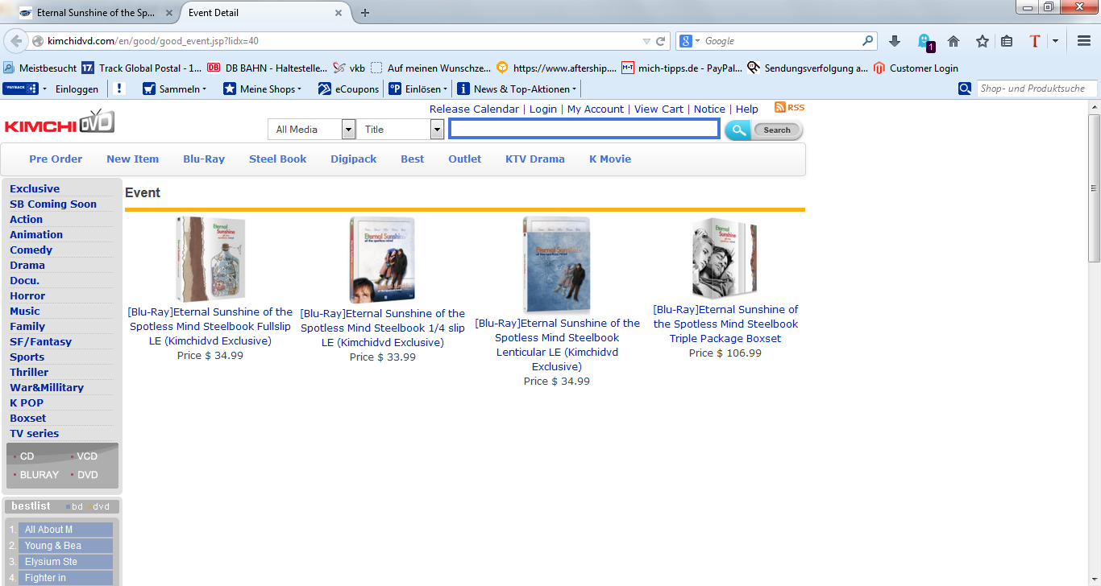Open the mich-tipps.de PayPal bookmark
Screen dimensions: 1101x586
coord(682,68)
